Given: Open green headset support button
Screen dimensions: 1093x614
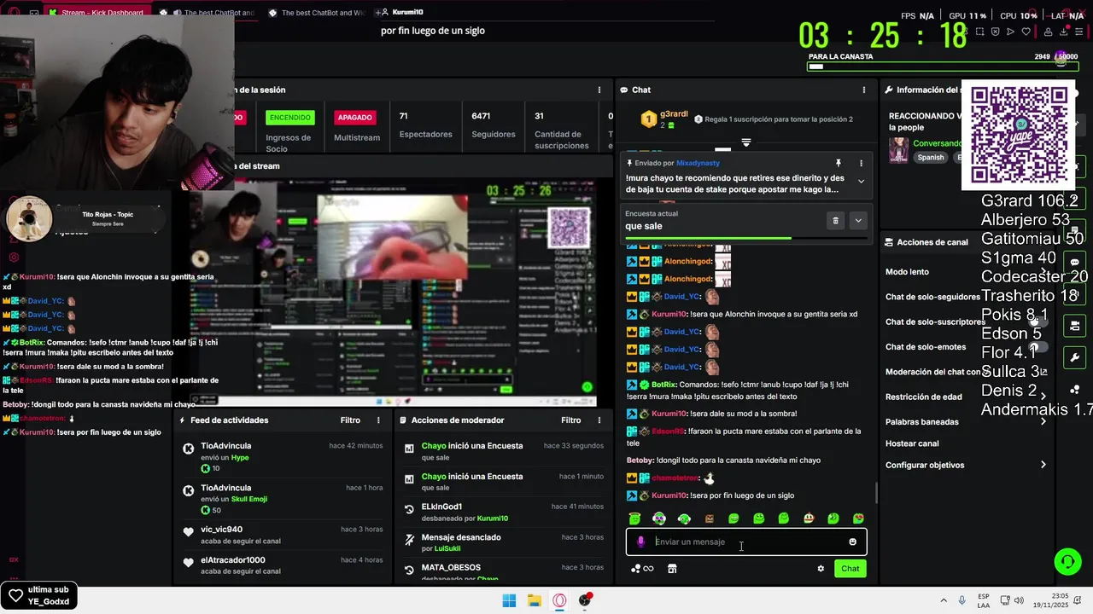Looking at the screenshot, I should [1067, 561].
